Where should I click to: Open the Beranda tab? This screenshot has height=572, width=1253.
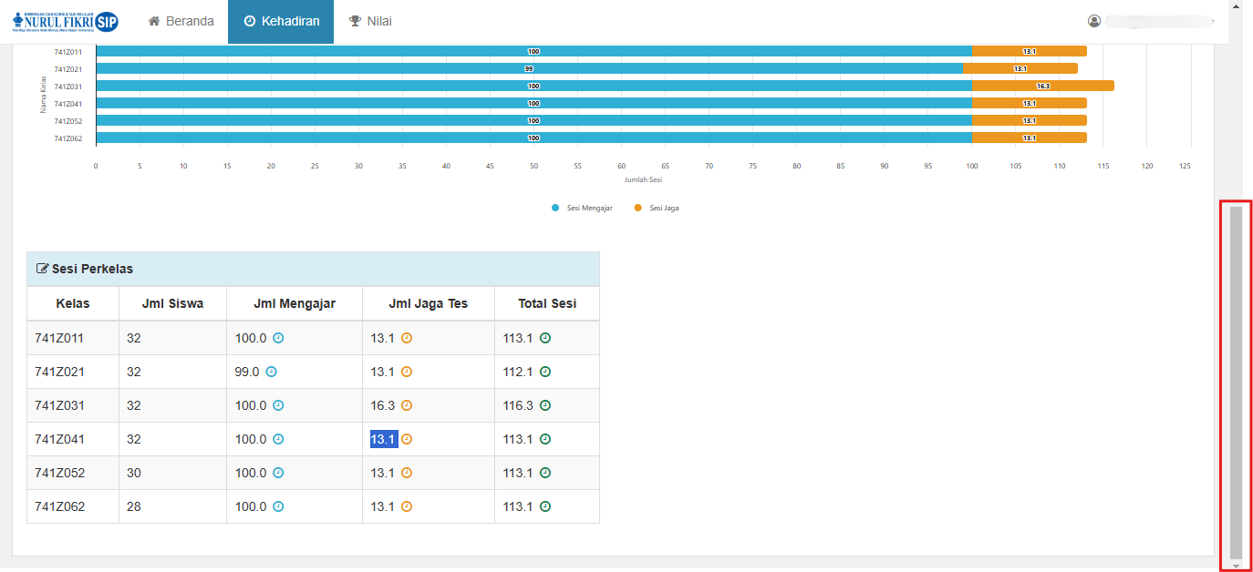tap(181, 21)
